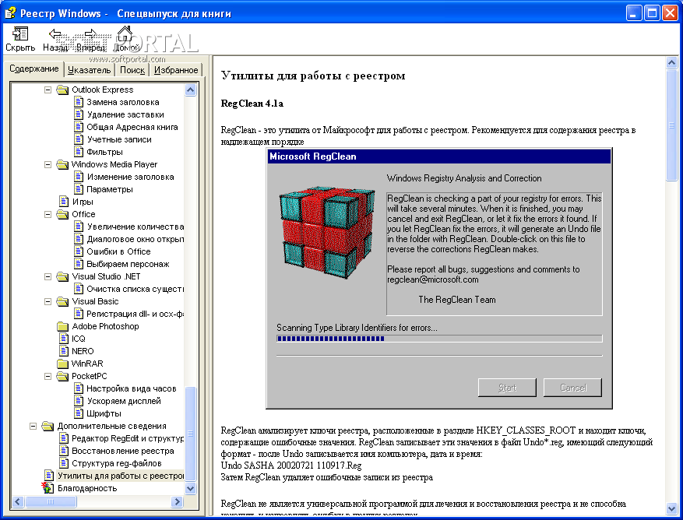This screenshot has width=683, height=520.
Task: Click the page icon beside Восстановление реестра
Action: click(64, 451)
